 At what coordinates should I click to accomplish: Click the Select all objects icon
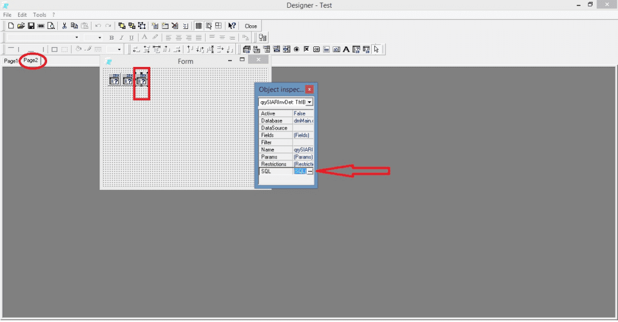click(x=141, y=26)
